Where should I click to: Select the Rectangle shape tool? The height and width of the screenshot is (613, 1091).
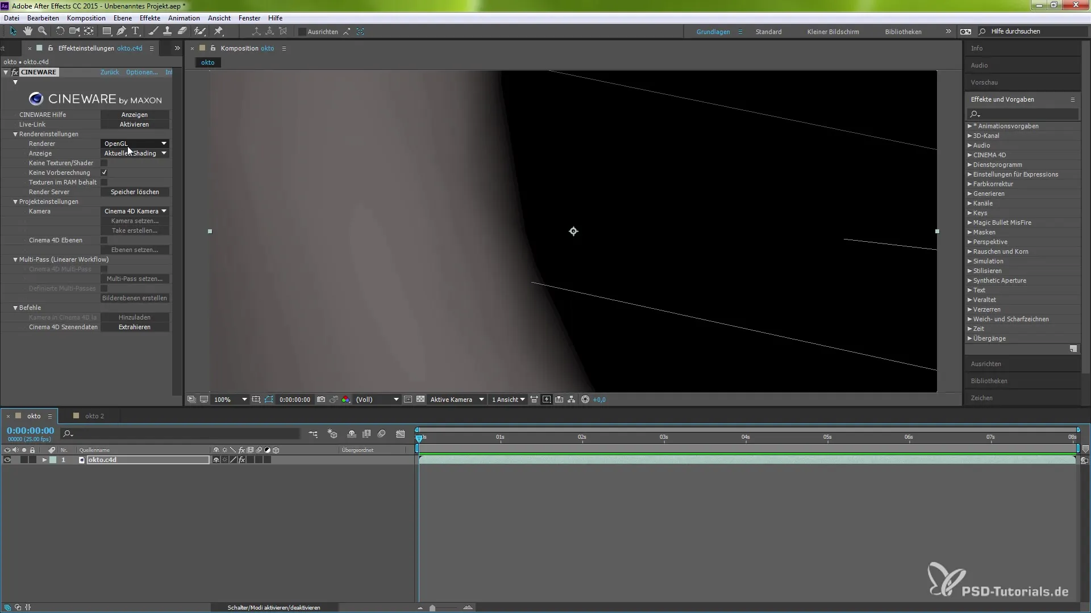click(106, 31)
